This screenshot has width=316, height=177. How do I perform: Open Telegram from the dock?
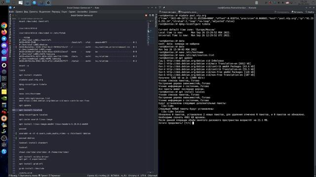click(x=4, y=39)
